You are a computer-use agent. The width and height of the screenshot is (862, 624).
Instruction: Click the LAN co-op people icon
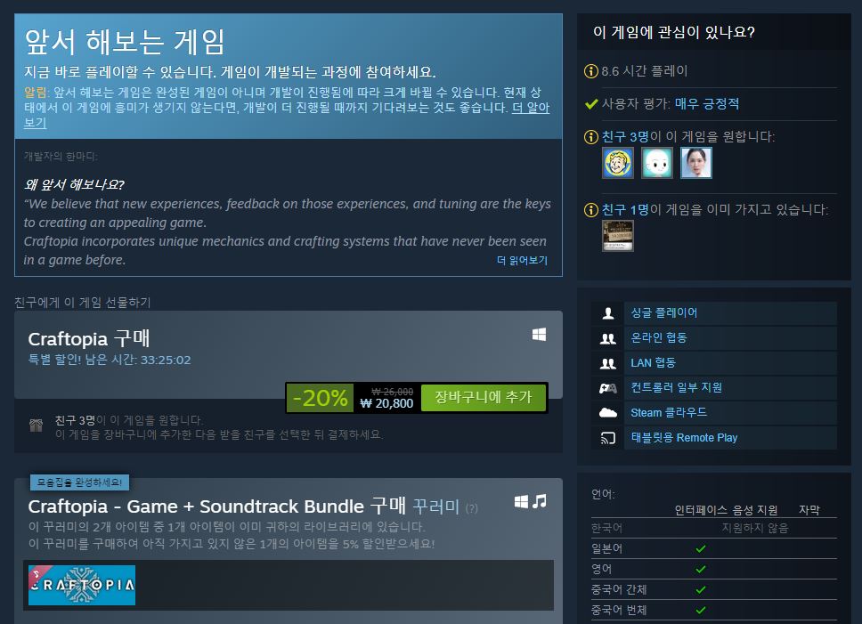608,363
